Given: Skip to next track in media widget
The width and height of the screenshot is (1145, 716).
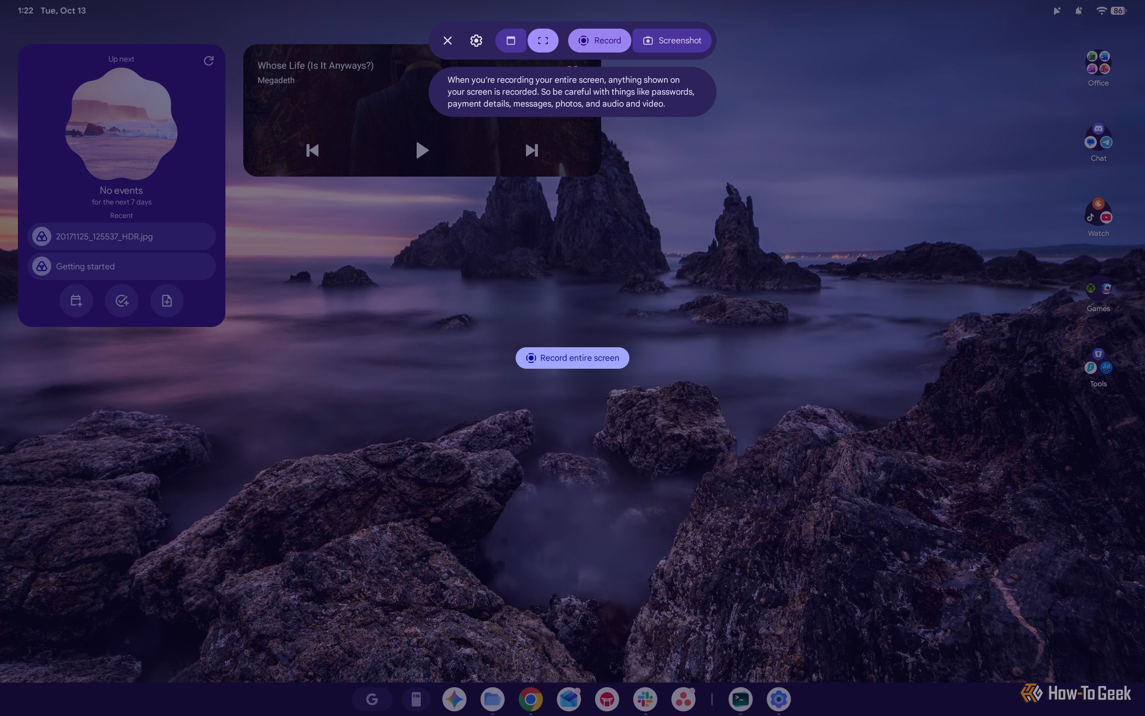Looking at the screenshot, I should point(531,151).
